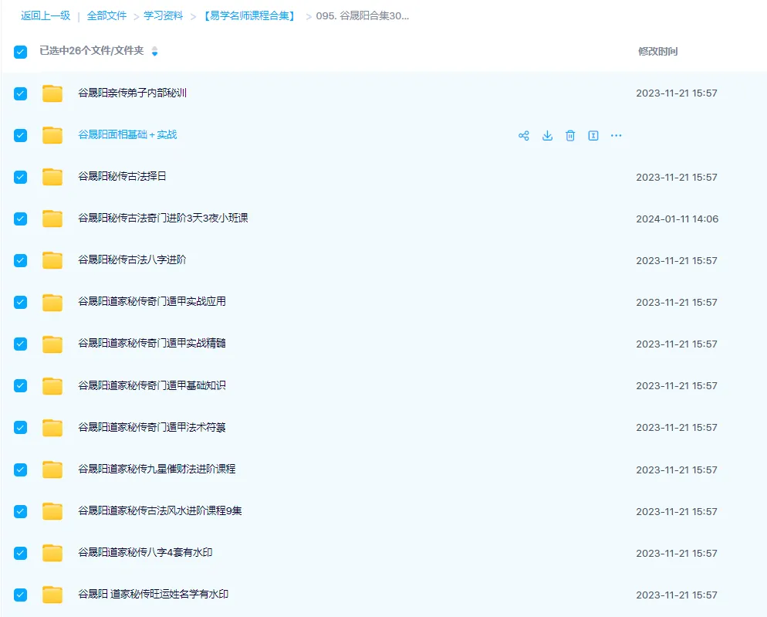Image resolution: width=767 pixels, height=617 pixels.
Task: Click date 2024-01-11 14:06
Action: click(677, 219)
